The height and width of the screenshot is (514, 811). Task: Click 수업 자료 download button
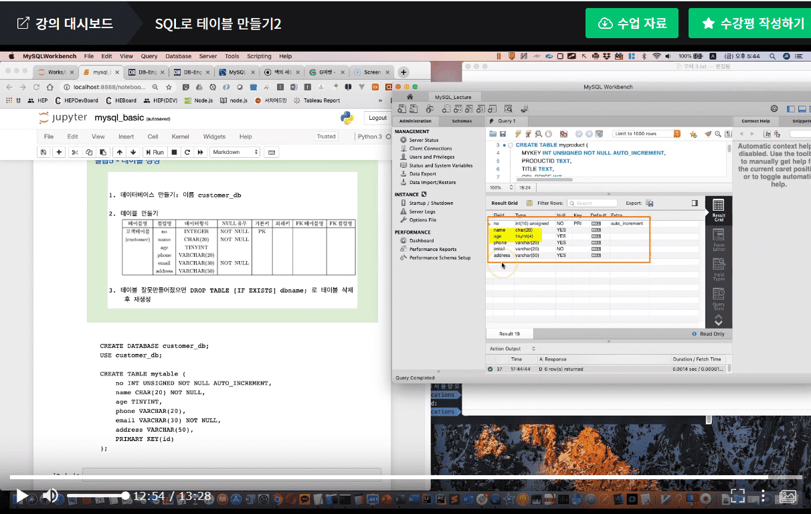click(632, 23)
